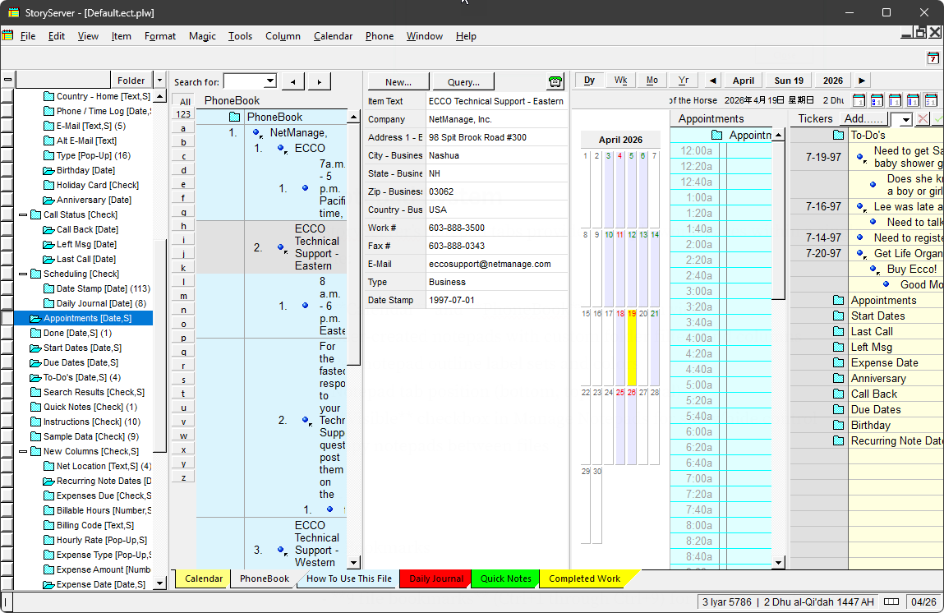The image size is (944, 613).
Task: Click the folder icon beside Quick Notes [Check] (1)
Action: (x=35, y=407)
